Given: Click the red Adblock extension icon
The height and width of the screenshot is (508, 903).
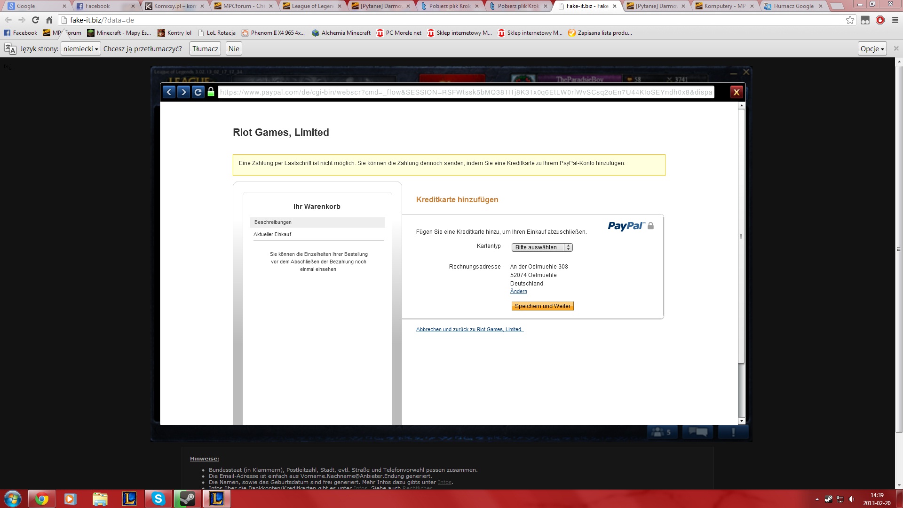Looking at the screenshot, I should click(880, 20).
